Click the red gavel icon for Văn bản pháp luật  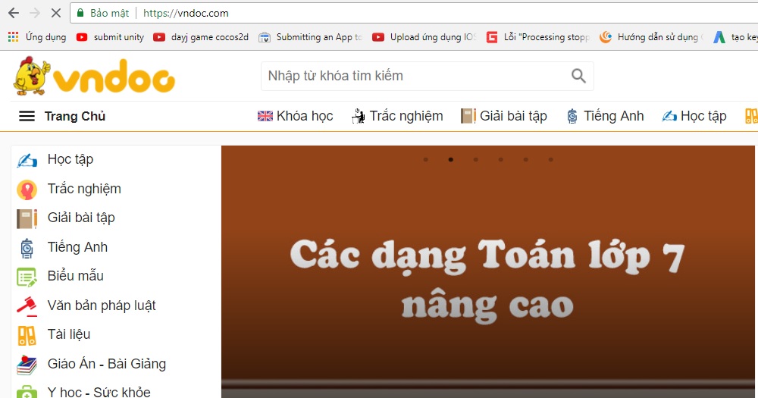click(27, 306)
